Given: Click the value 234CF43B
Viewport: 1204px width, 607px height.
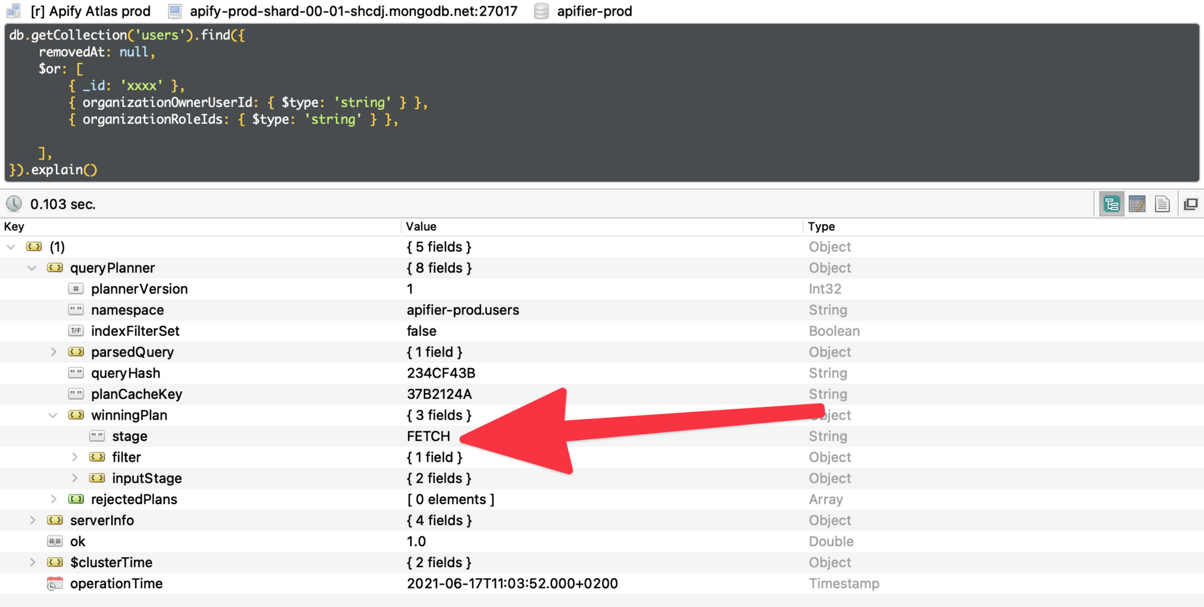Looking at the screenshot, I should pos(441,373).
